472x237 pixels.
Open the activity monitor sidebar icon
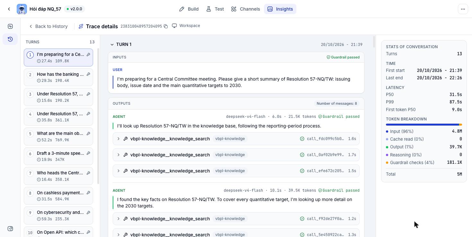(x=10, y=26)
